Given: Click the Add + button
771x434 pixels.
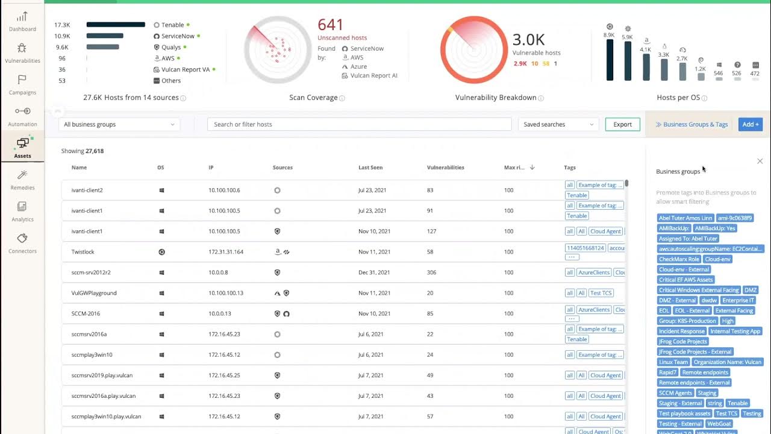Looking at the screenshot, I should click(x=750, y=124).
